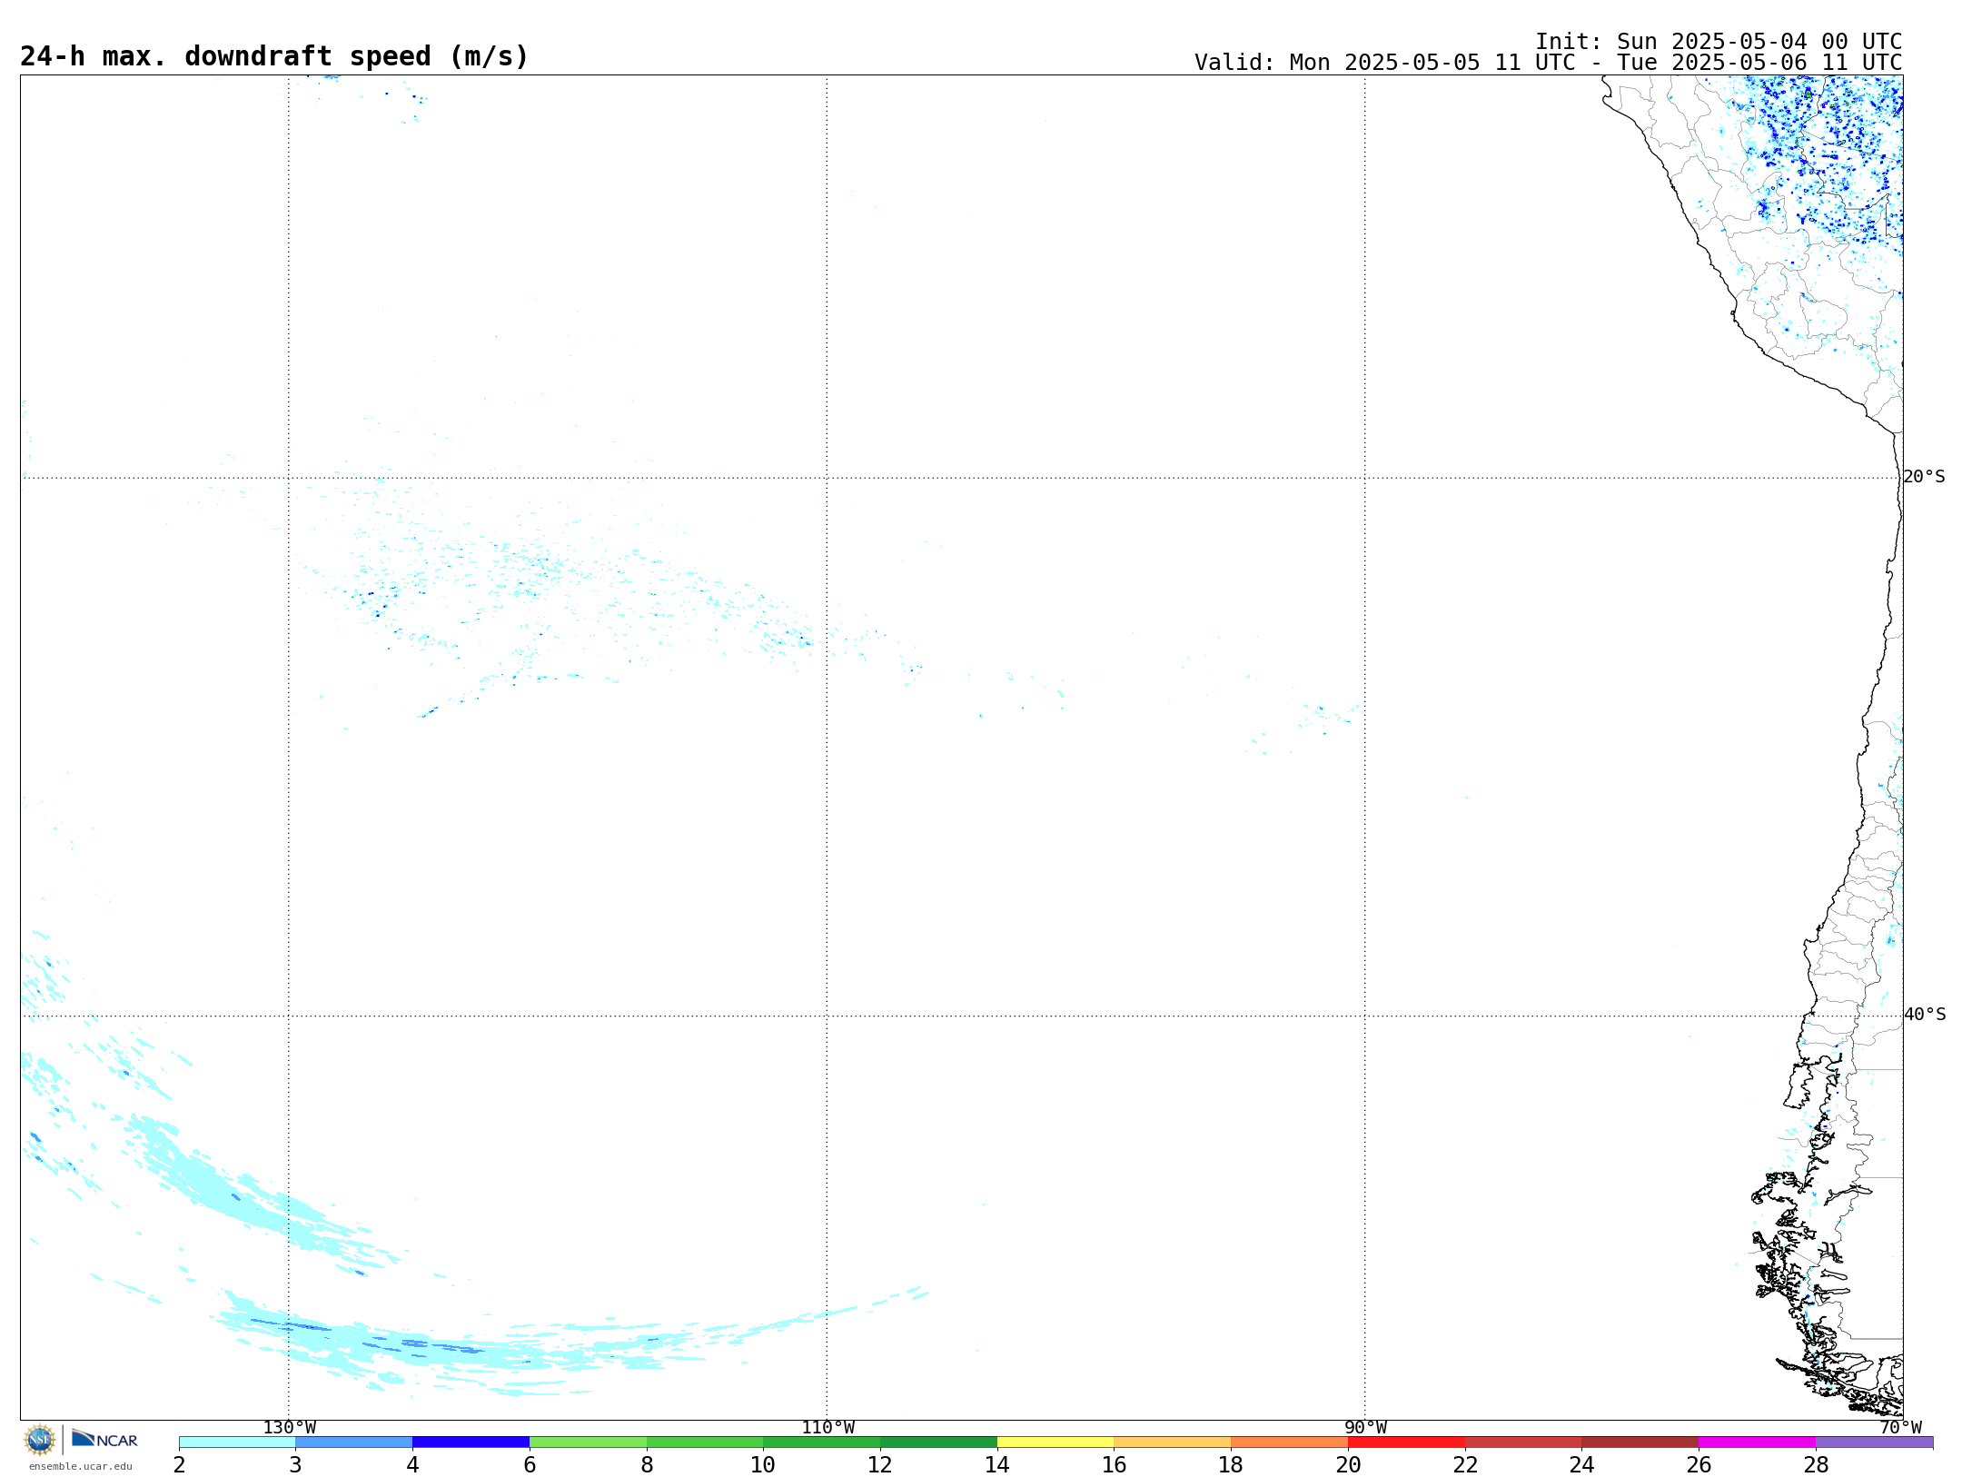Select the light green 6-8 colorbar segment
The height and width of the screenshot is (1477, 1962).
tap(588, 1442)
